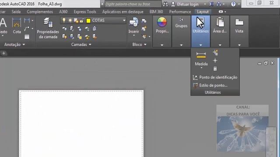Open the Autodesk Exchange X icon
This screenshot has width=280, height=157.
coord(211,4)
